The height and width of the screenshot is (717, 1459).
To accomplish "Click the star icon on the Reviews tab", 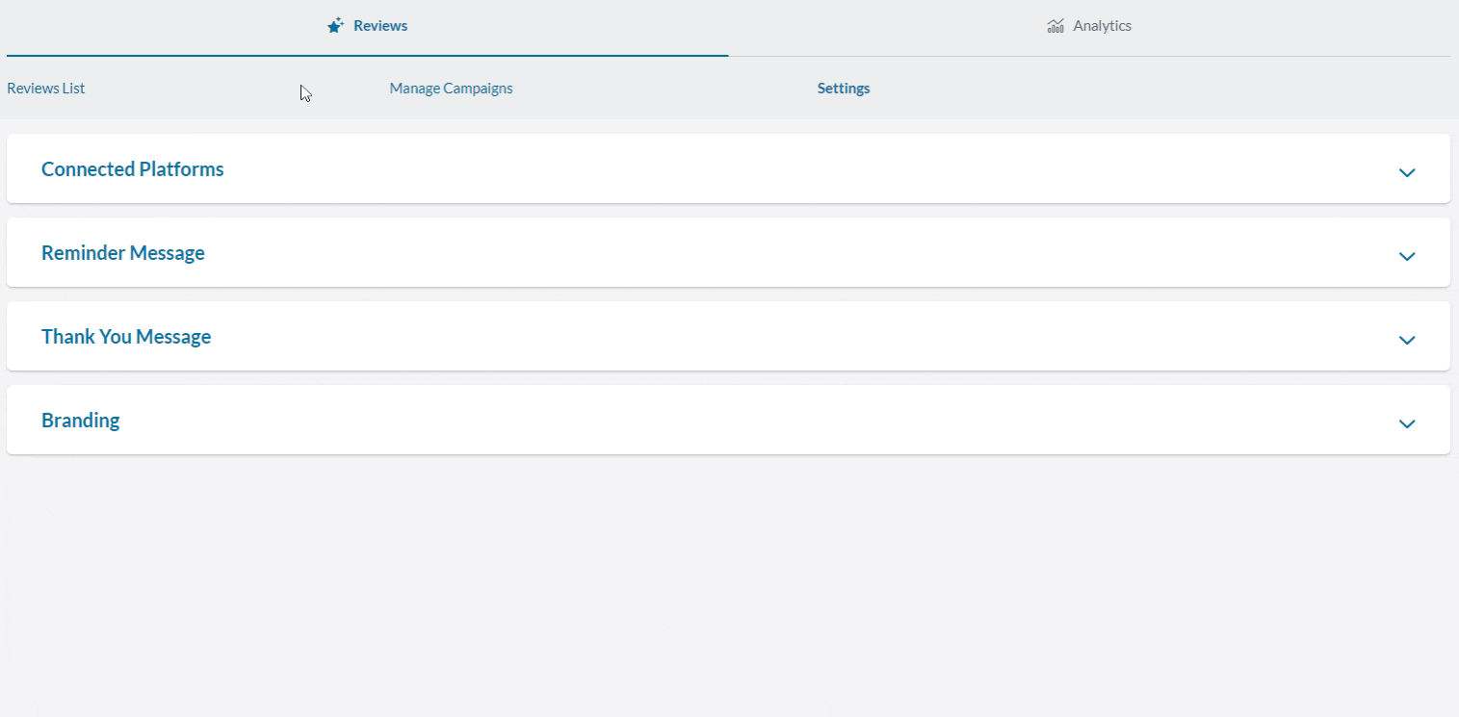I will point(335,25).
